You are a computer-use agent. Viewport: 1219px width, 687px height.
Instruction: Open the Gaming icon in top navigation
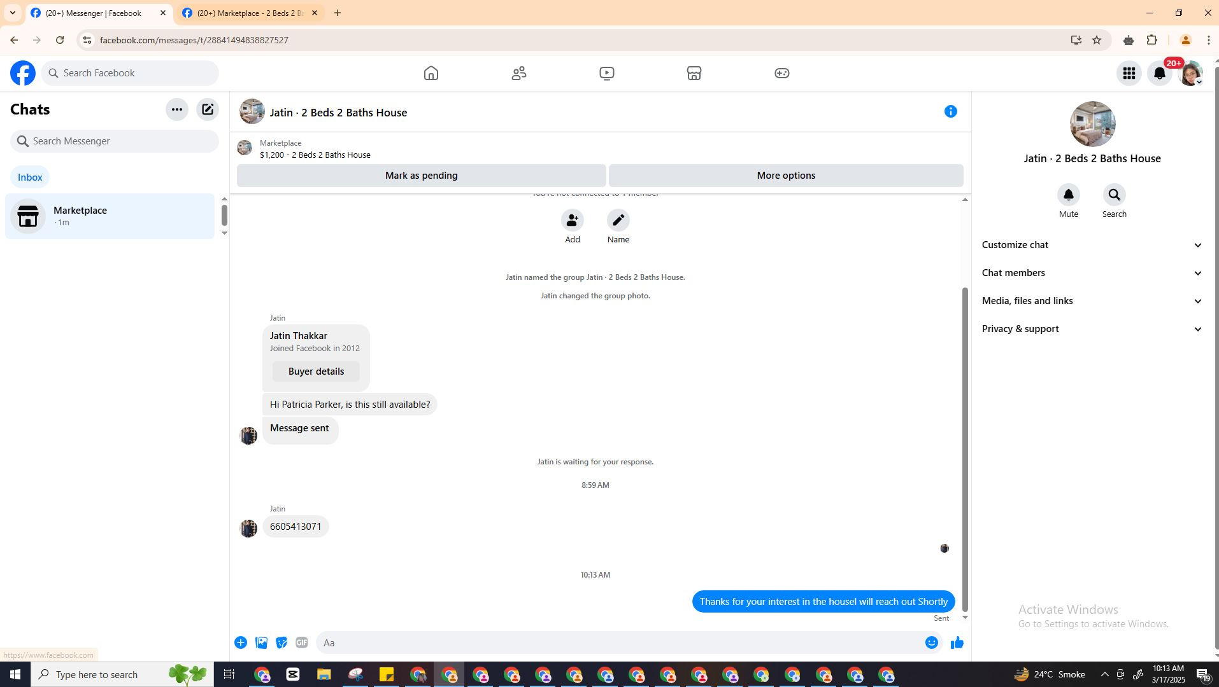[782, 73]
